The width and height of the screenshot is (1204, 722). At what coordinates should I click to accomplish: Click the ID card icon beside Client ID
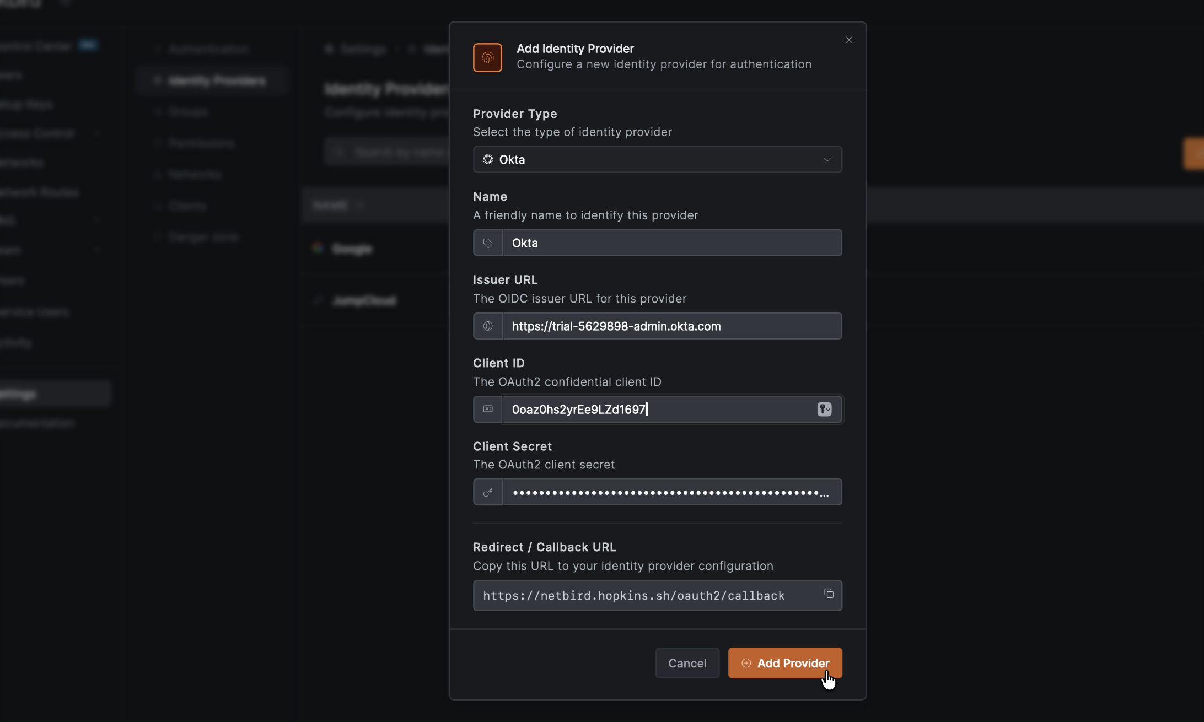pyautogui.click(x=488, y=409)
